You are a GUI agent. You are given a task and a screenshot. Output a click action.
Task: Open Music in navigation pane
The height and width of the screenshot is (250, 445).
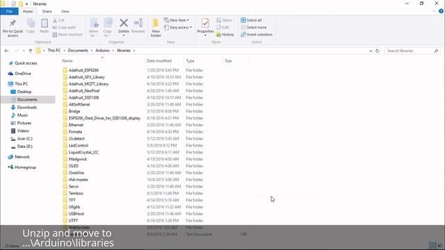[19, 115]
